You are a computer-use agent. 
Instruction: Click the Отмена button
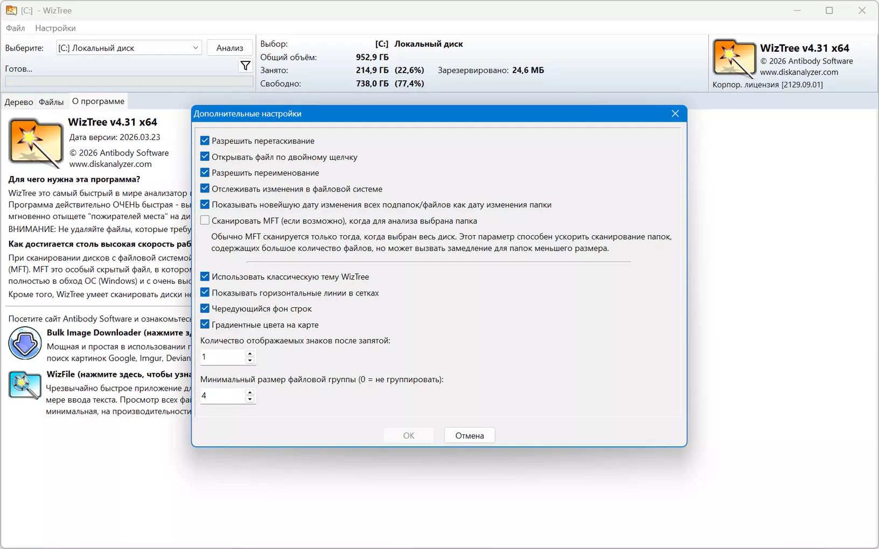pyautogui.click(x=470, y=435)
